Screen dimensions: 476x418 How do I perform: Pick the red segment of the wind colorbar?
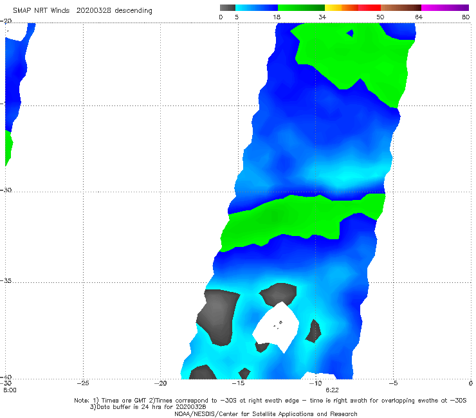pos(369,8)
